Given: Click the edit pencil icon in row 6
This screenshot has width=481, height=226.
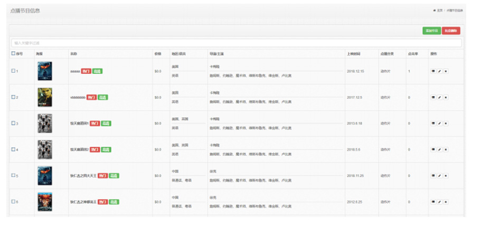Looking at the screenshot, I should point(440,202).
